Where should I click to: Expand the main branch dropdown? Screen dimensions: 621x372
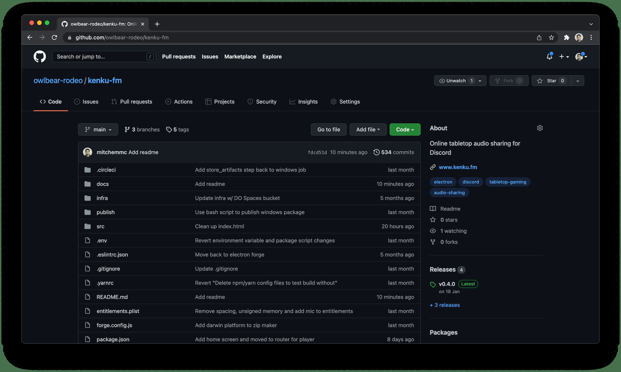98,130
